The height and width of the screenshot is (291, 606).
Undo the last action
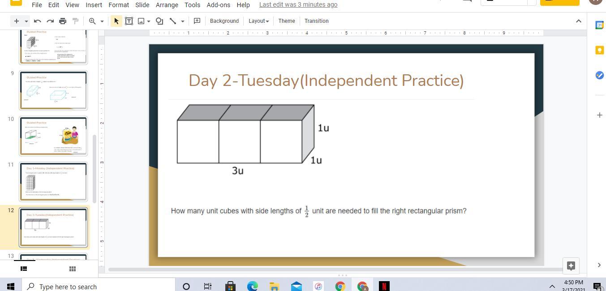coord(38,21)
